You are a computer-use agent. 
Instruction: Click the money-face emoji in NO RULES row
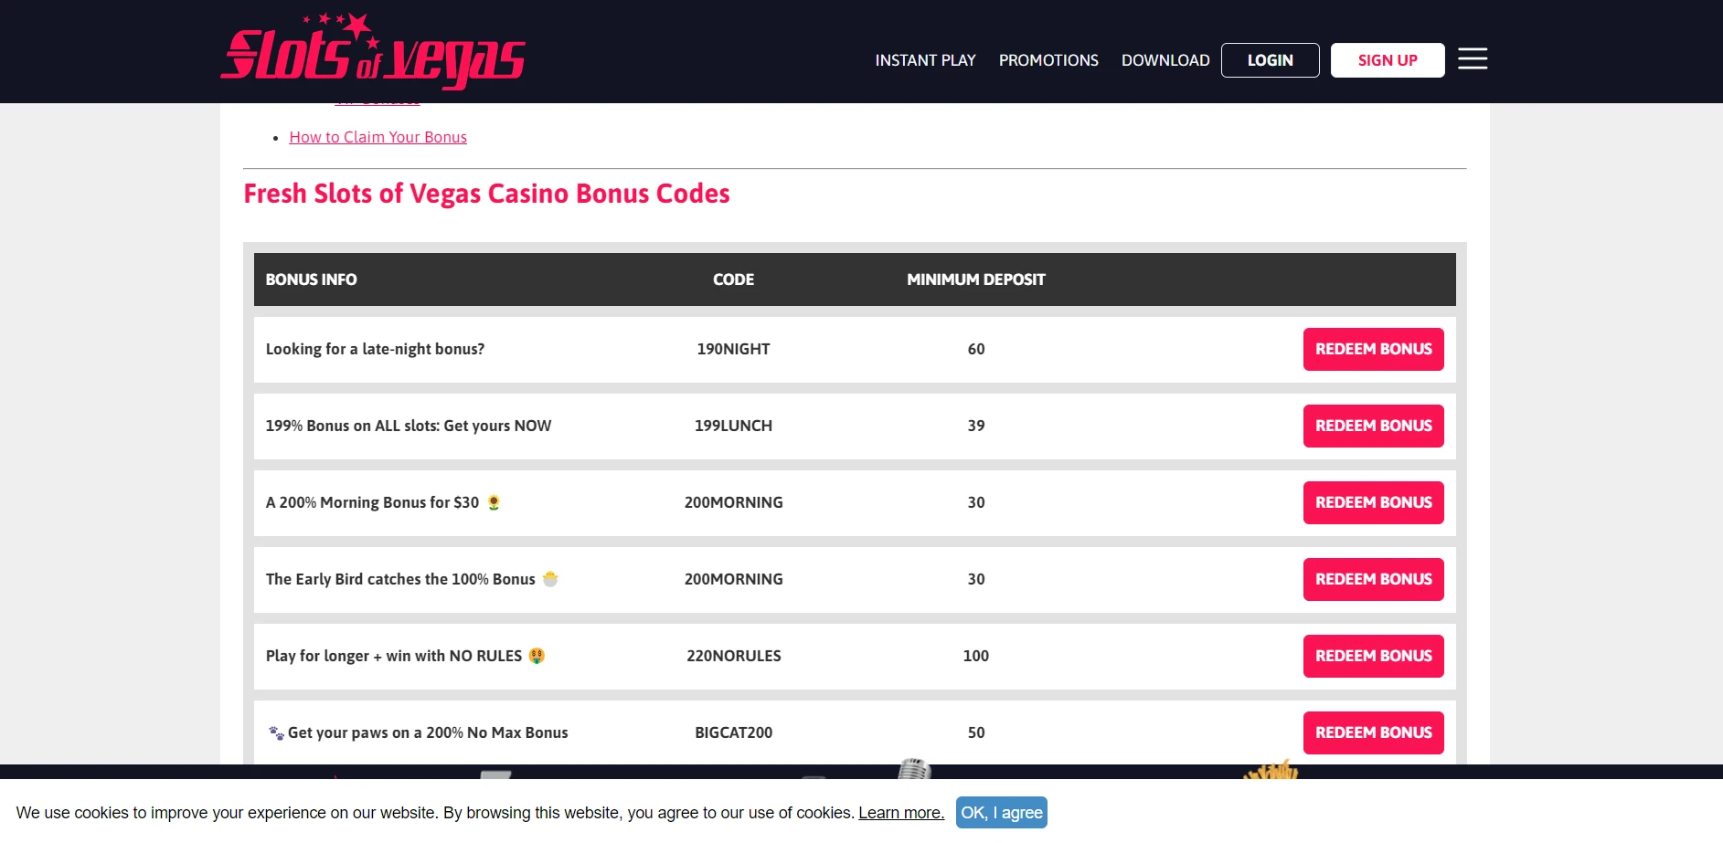click(x=537, y=656)
